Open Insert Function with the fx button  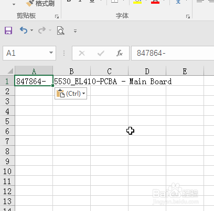point(120,53)
